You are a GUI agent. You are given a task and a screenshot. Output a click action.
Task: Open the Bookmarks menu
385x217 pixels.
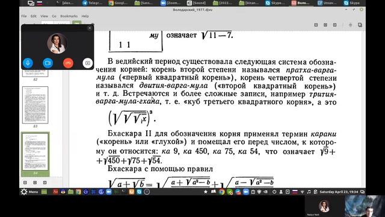point(69,16)
